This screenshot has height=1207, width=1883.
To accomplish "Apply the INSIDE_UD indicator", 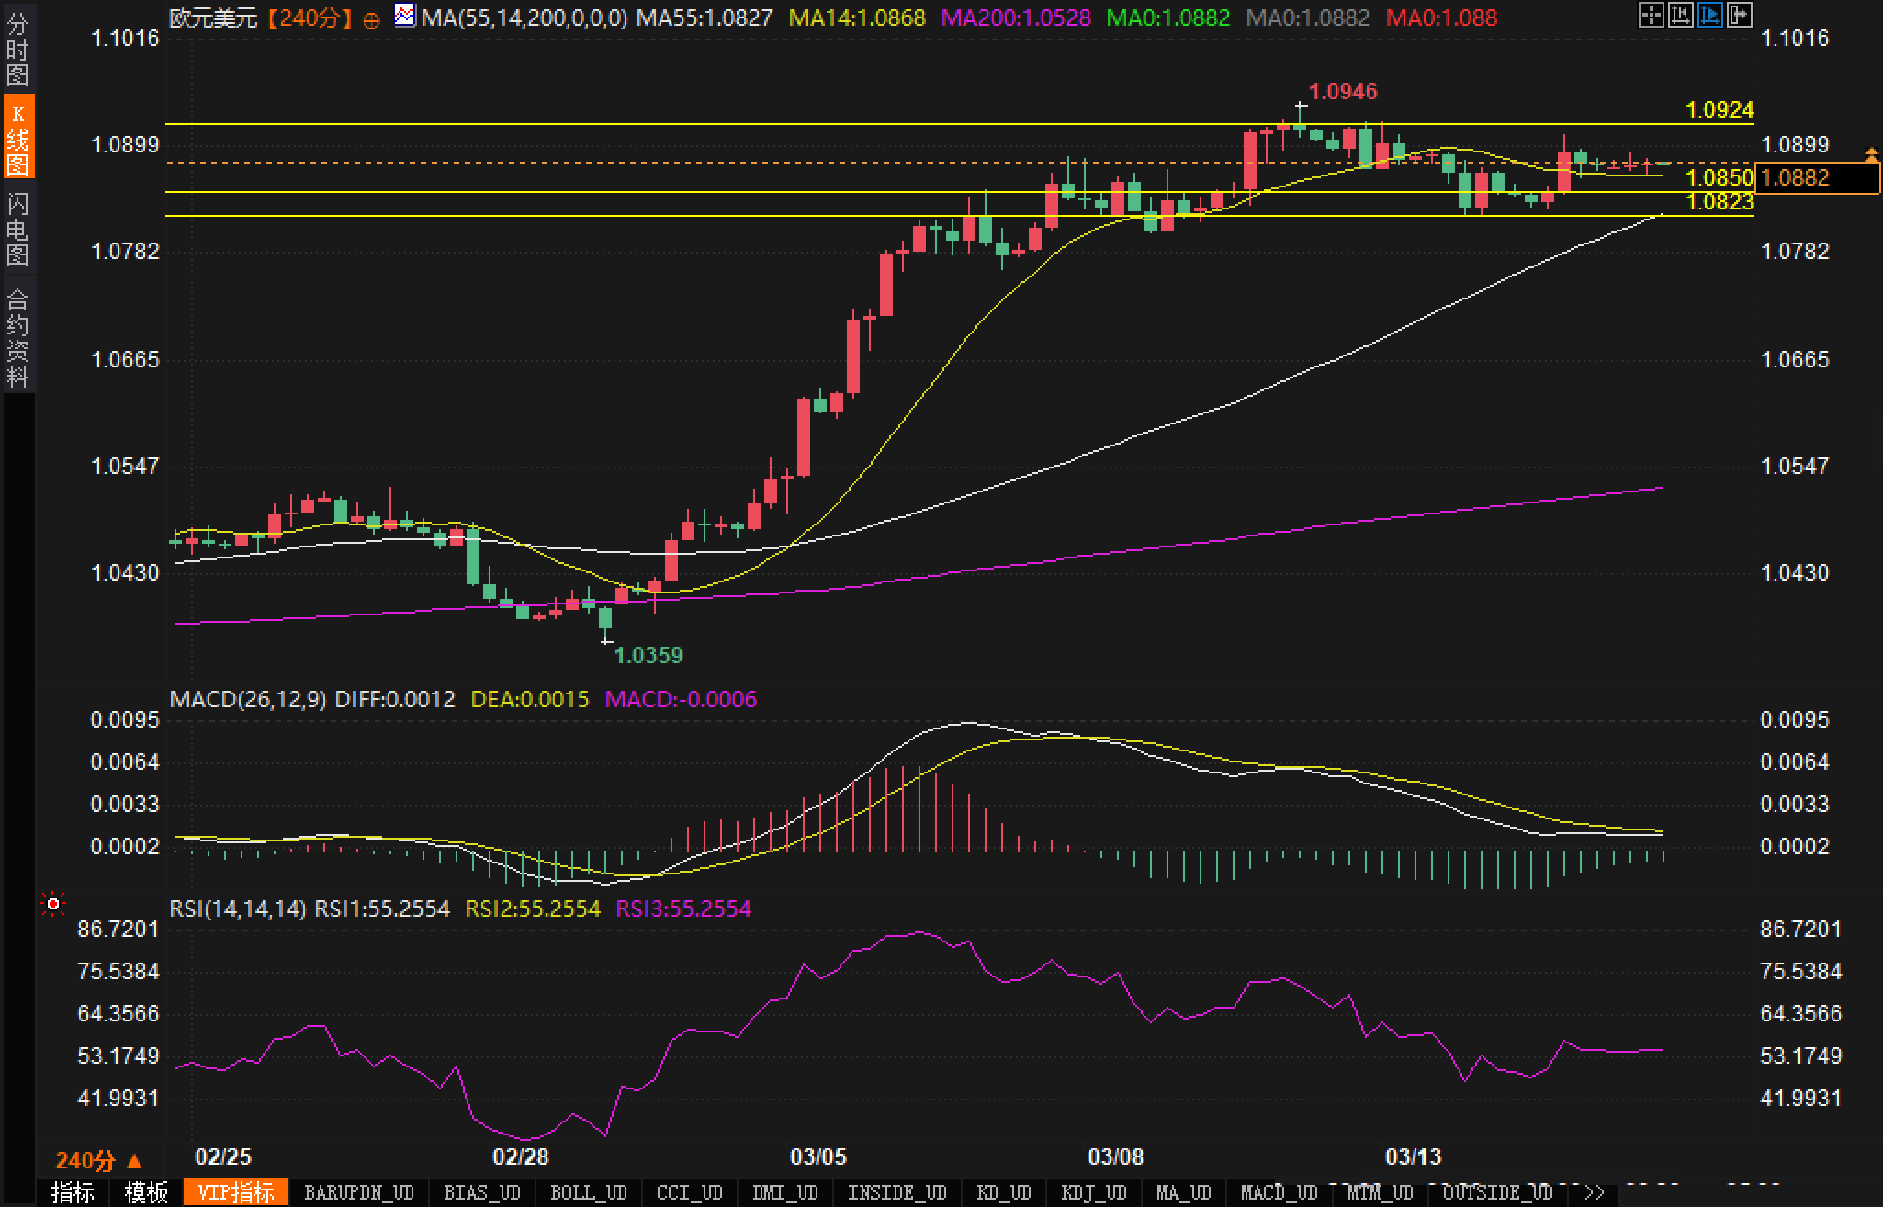I will [x=897, y=1192].
